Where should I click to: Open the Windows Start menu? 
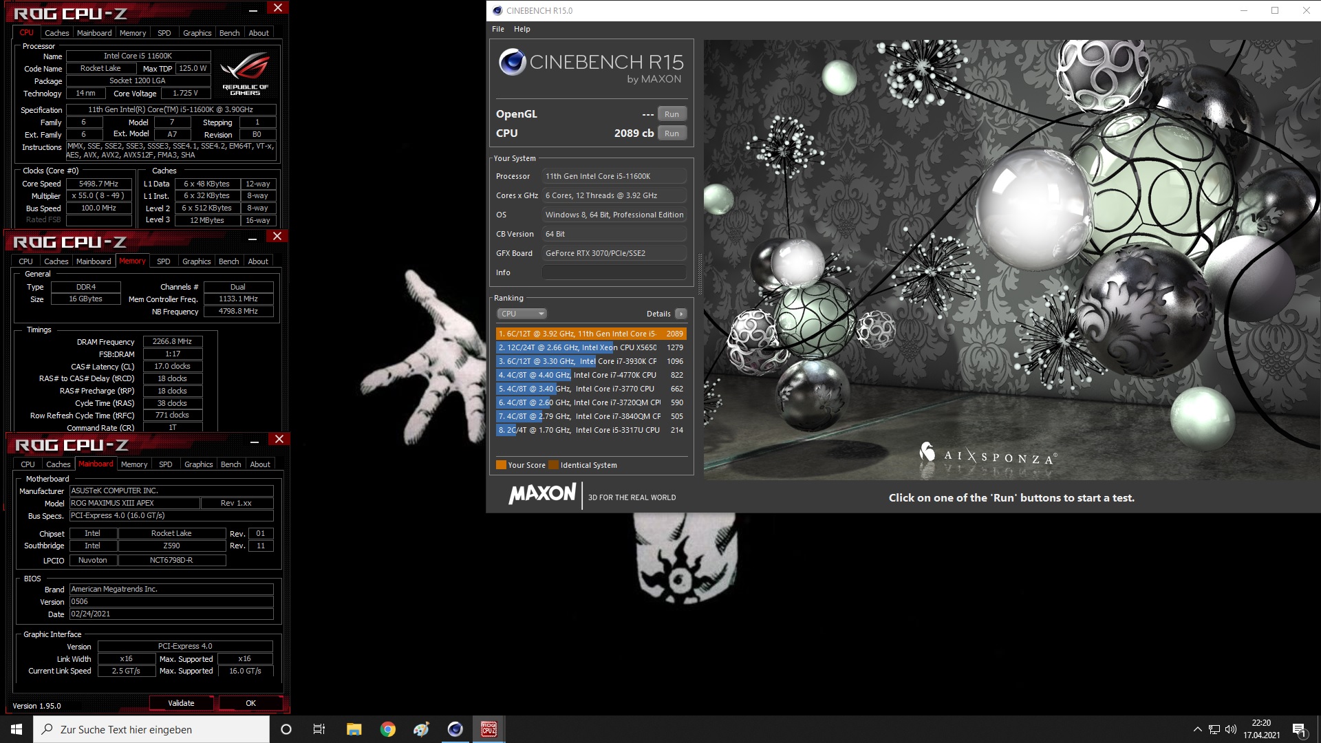[17, 729]
